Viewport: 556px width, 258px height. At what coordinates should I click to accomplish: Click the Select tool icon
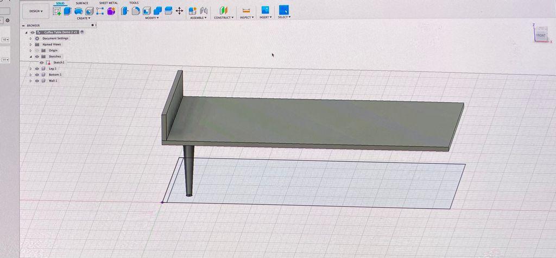(x=283, y=10)
